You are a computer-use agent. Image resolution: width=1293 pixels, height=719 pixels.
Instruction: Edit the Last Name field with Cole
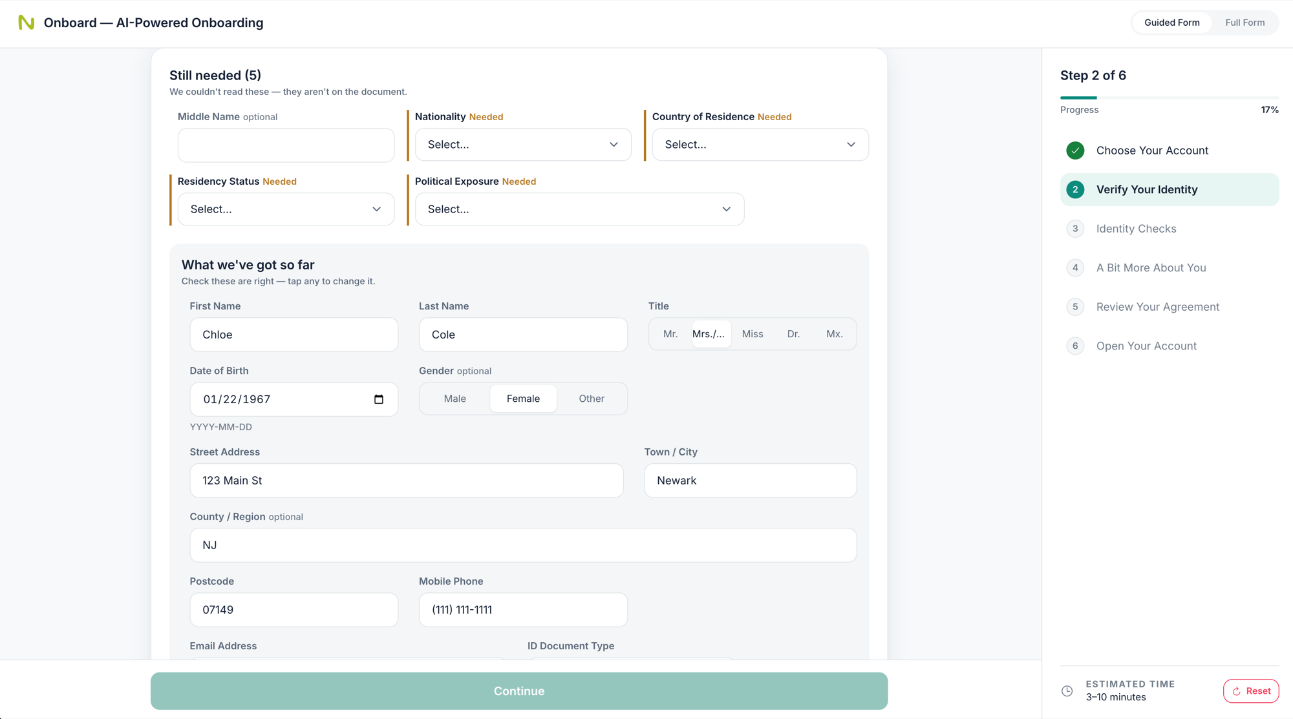point(523,335)
